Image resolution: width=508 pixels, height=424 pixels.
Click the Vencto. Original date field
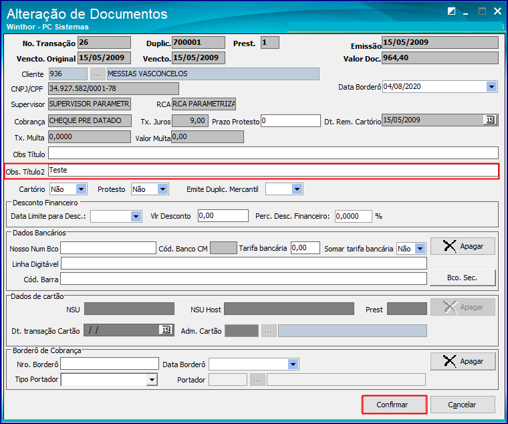pyautogui.click(x=104, y=58)
